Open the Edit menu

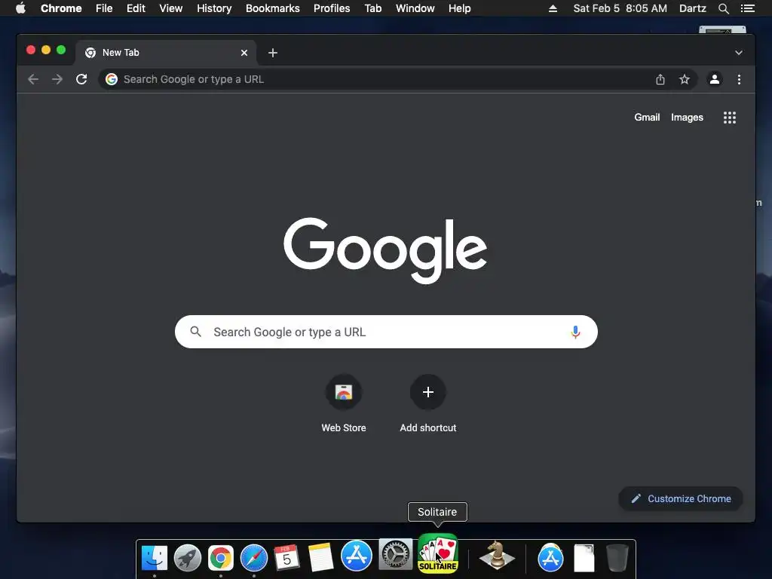136,8
